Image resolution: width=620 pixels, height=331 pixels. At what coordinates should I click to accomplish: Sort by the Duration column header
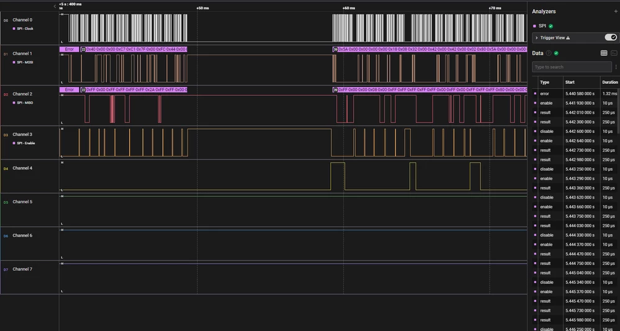609,82
